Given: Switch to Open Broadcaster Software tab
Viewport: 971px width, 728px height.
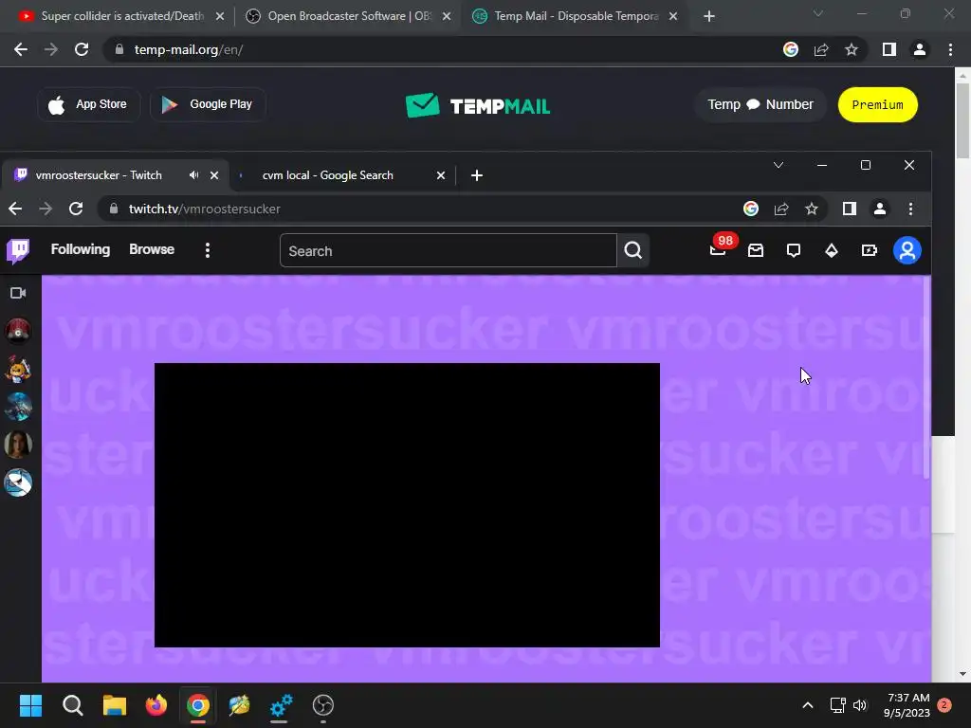Looking at the screenshot, I should pyautogui.click(x=349, y=16).
